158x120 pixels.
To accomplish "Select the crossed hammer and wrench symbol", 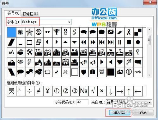I will 29,52.
